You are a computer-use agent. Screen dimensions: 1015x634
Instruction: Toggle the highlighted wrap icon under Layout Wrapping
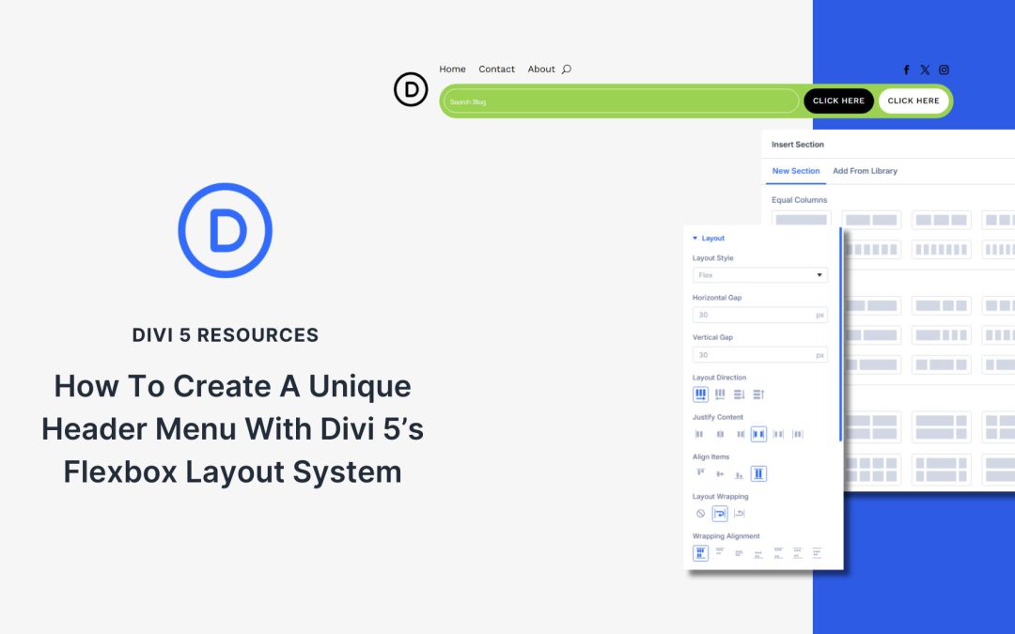click(x=720, y=514)
